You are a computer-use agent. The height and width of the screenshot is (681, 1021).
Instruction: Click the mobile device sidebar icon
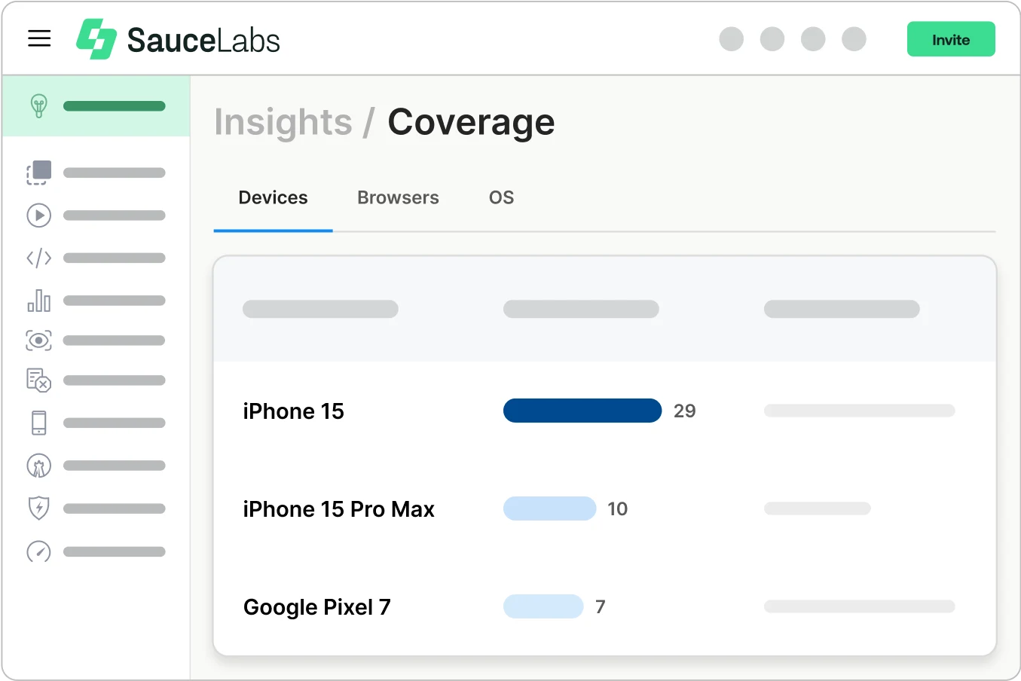point(38,423)
